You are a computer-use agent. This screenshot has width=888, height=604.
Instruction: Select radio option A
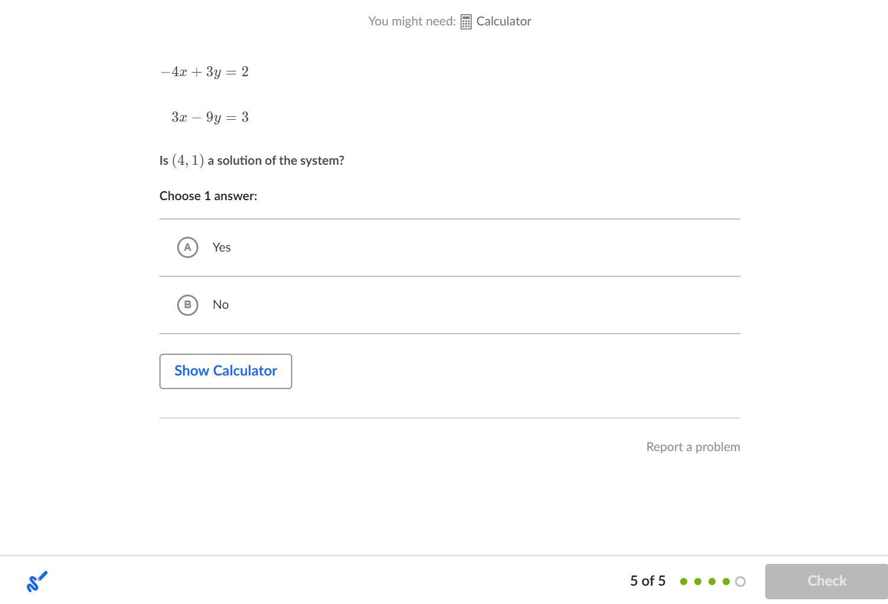pos(188,247)
